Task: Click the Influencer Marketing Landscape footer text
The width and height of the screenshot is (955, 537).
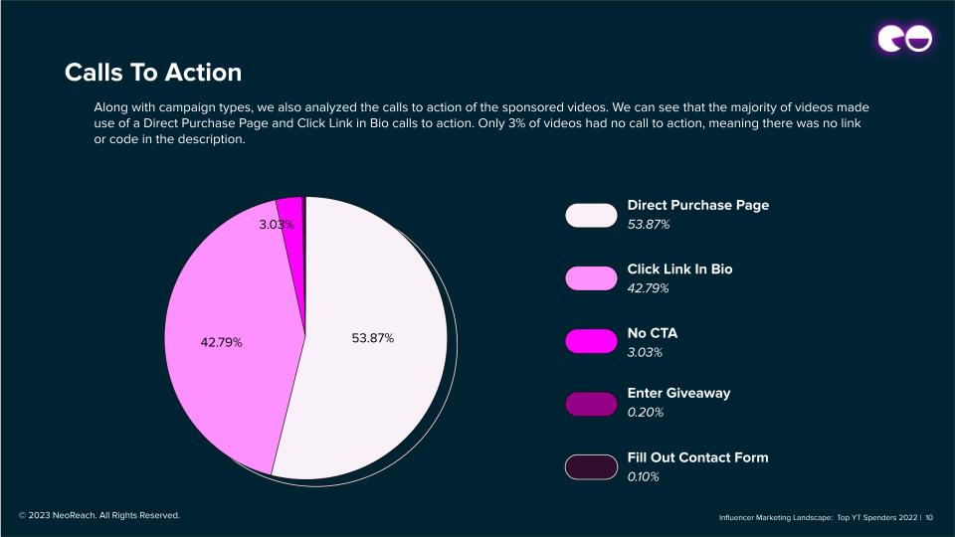Action: click(x=819, y=517)
